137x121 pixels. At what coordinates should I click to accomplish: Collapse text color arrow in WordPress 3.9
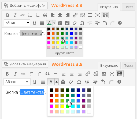point(57,82)
